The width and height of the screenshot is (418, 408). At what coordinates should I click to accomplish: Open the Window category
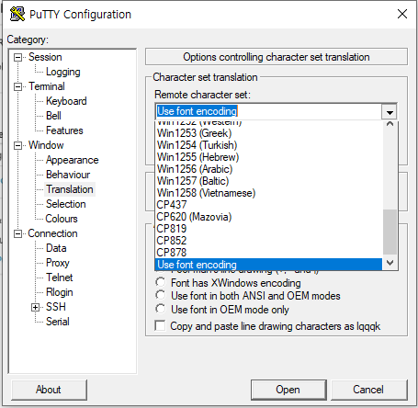(x=46, y=145)
